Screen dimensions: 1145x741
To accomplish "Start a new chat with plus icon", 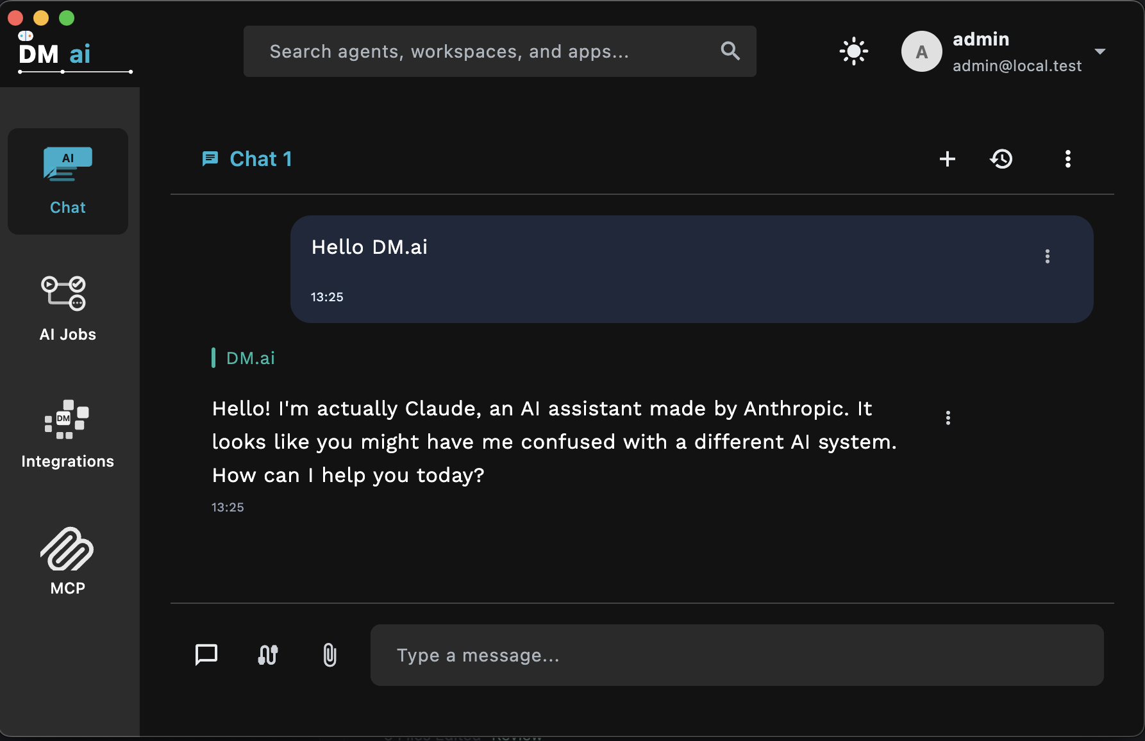I will (x=947, y=159).
